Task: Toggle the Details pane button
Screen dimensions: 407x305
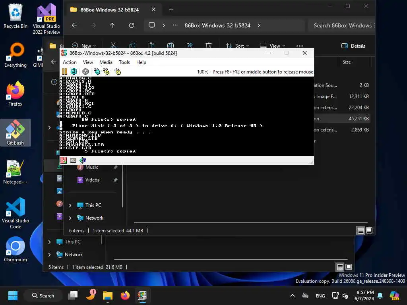Action: [x=353, y=46]
